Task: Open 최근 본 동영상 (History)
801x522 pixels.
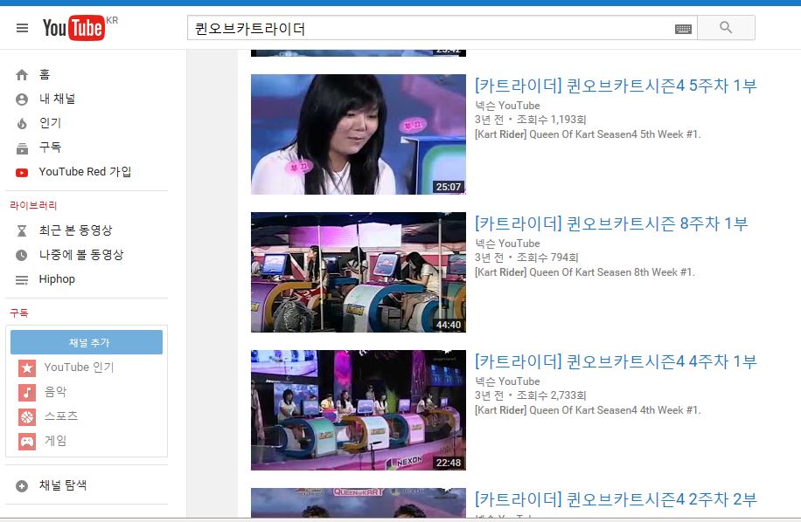Action: (75, 230)
